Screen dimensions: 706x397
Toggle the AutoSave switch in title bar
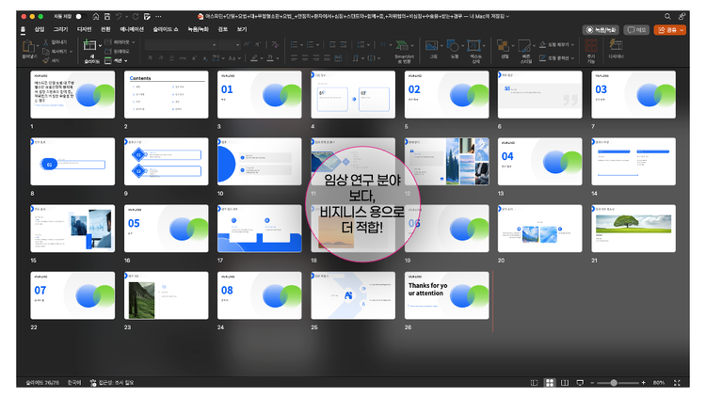click(x=76, y=16)
